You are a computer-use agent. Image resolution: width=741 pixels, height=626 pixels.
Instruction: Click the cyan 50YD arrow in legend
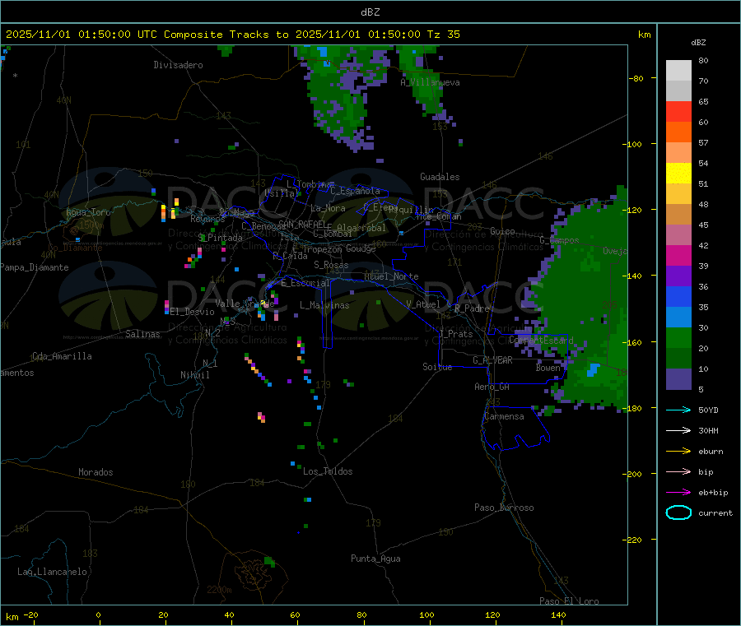pos(678,410)
